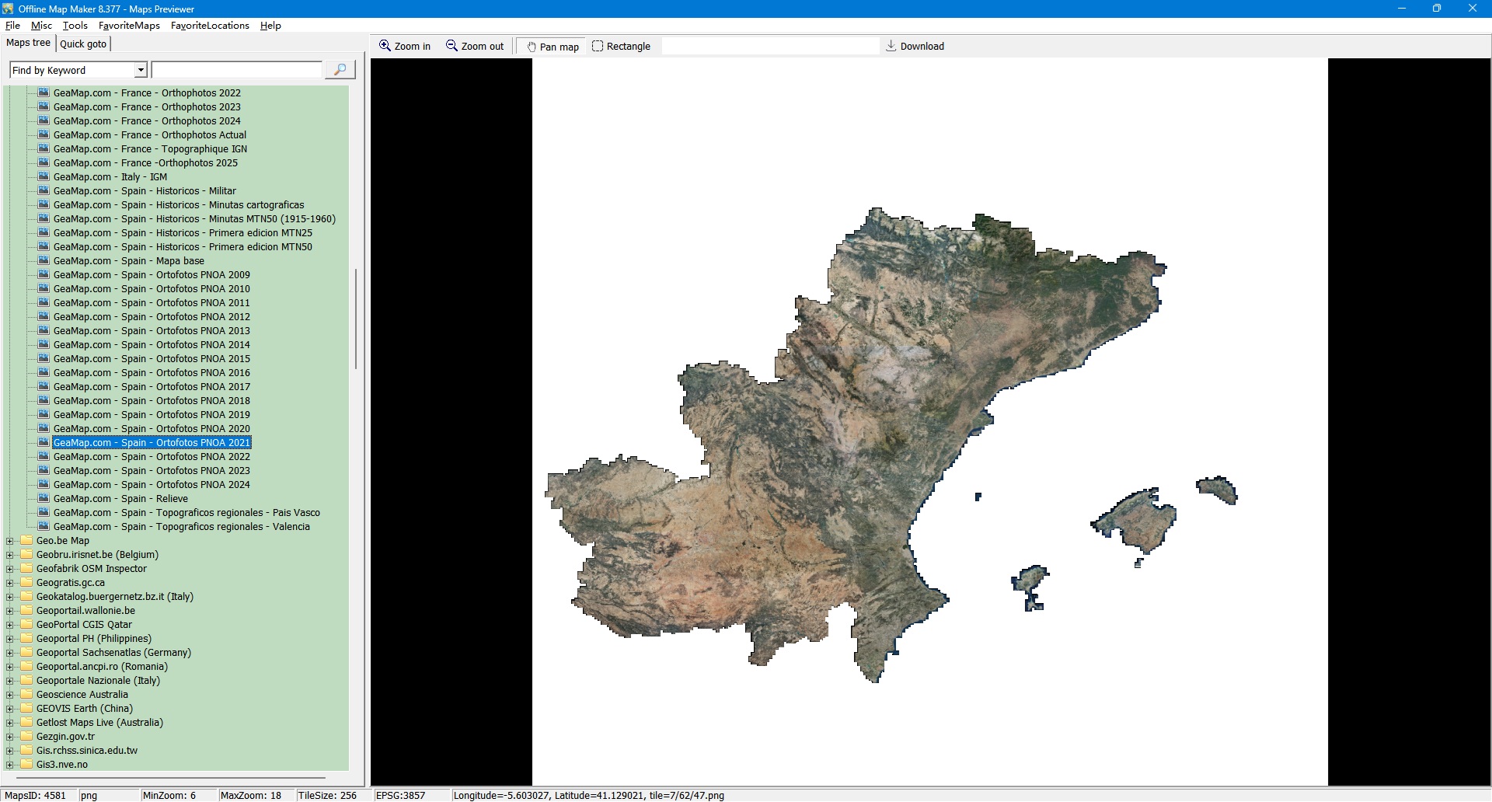The width and height of the screenshot is (1492, 802).
Task: Expand the Geo.be Map folder
Action: tap(9, 541)
